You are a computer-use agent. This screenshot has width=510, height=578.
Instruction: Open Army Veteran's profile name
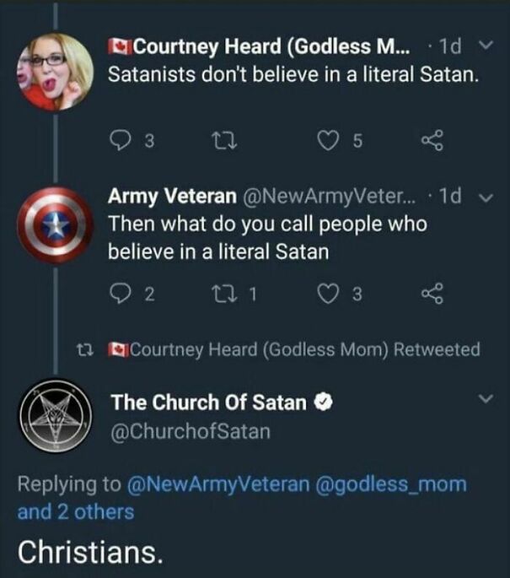[x=172, y=197]
